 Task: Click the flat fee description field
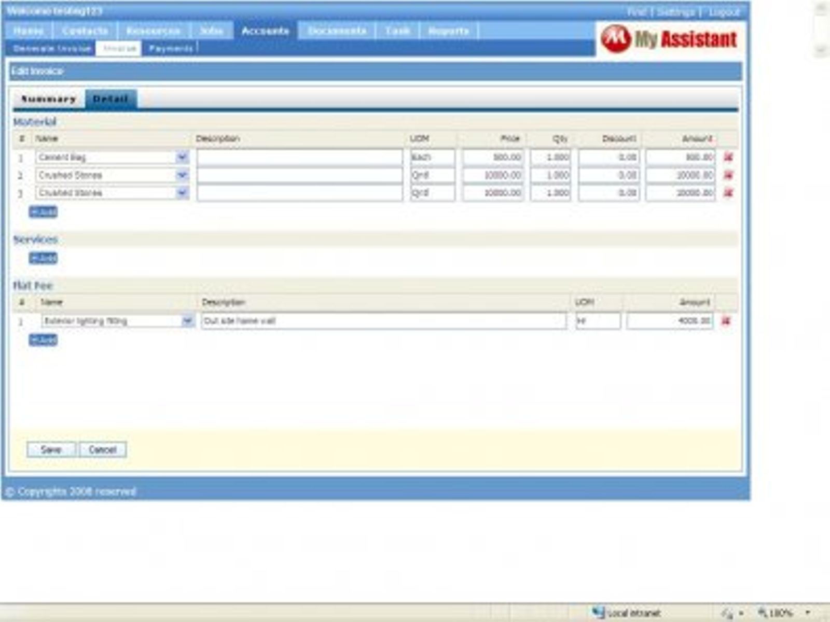384,321
